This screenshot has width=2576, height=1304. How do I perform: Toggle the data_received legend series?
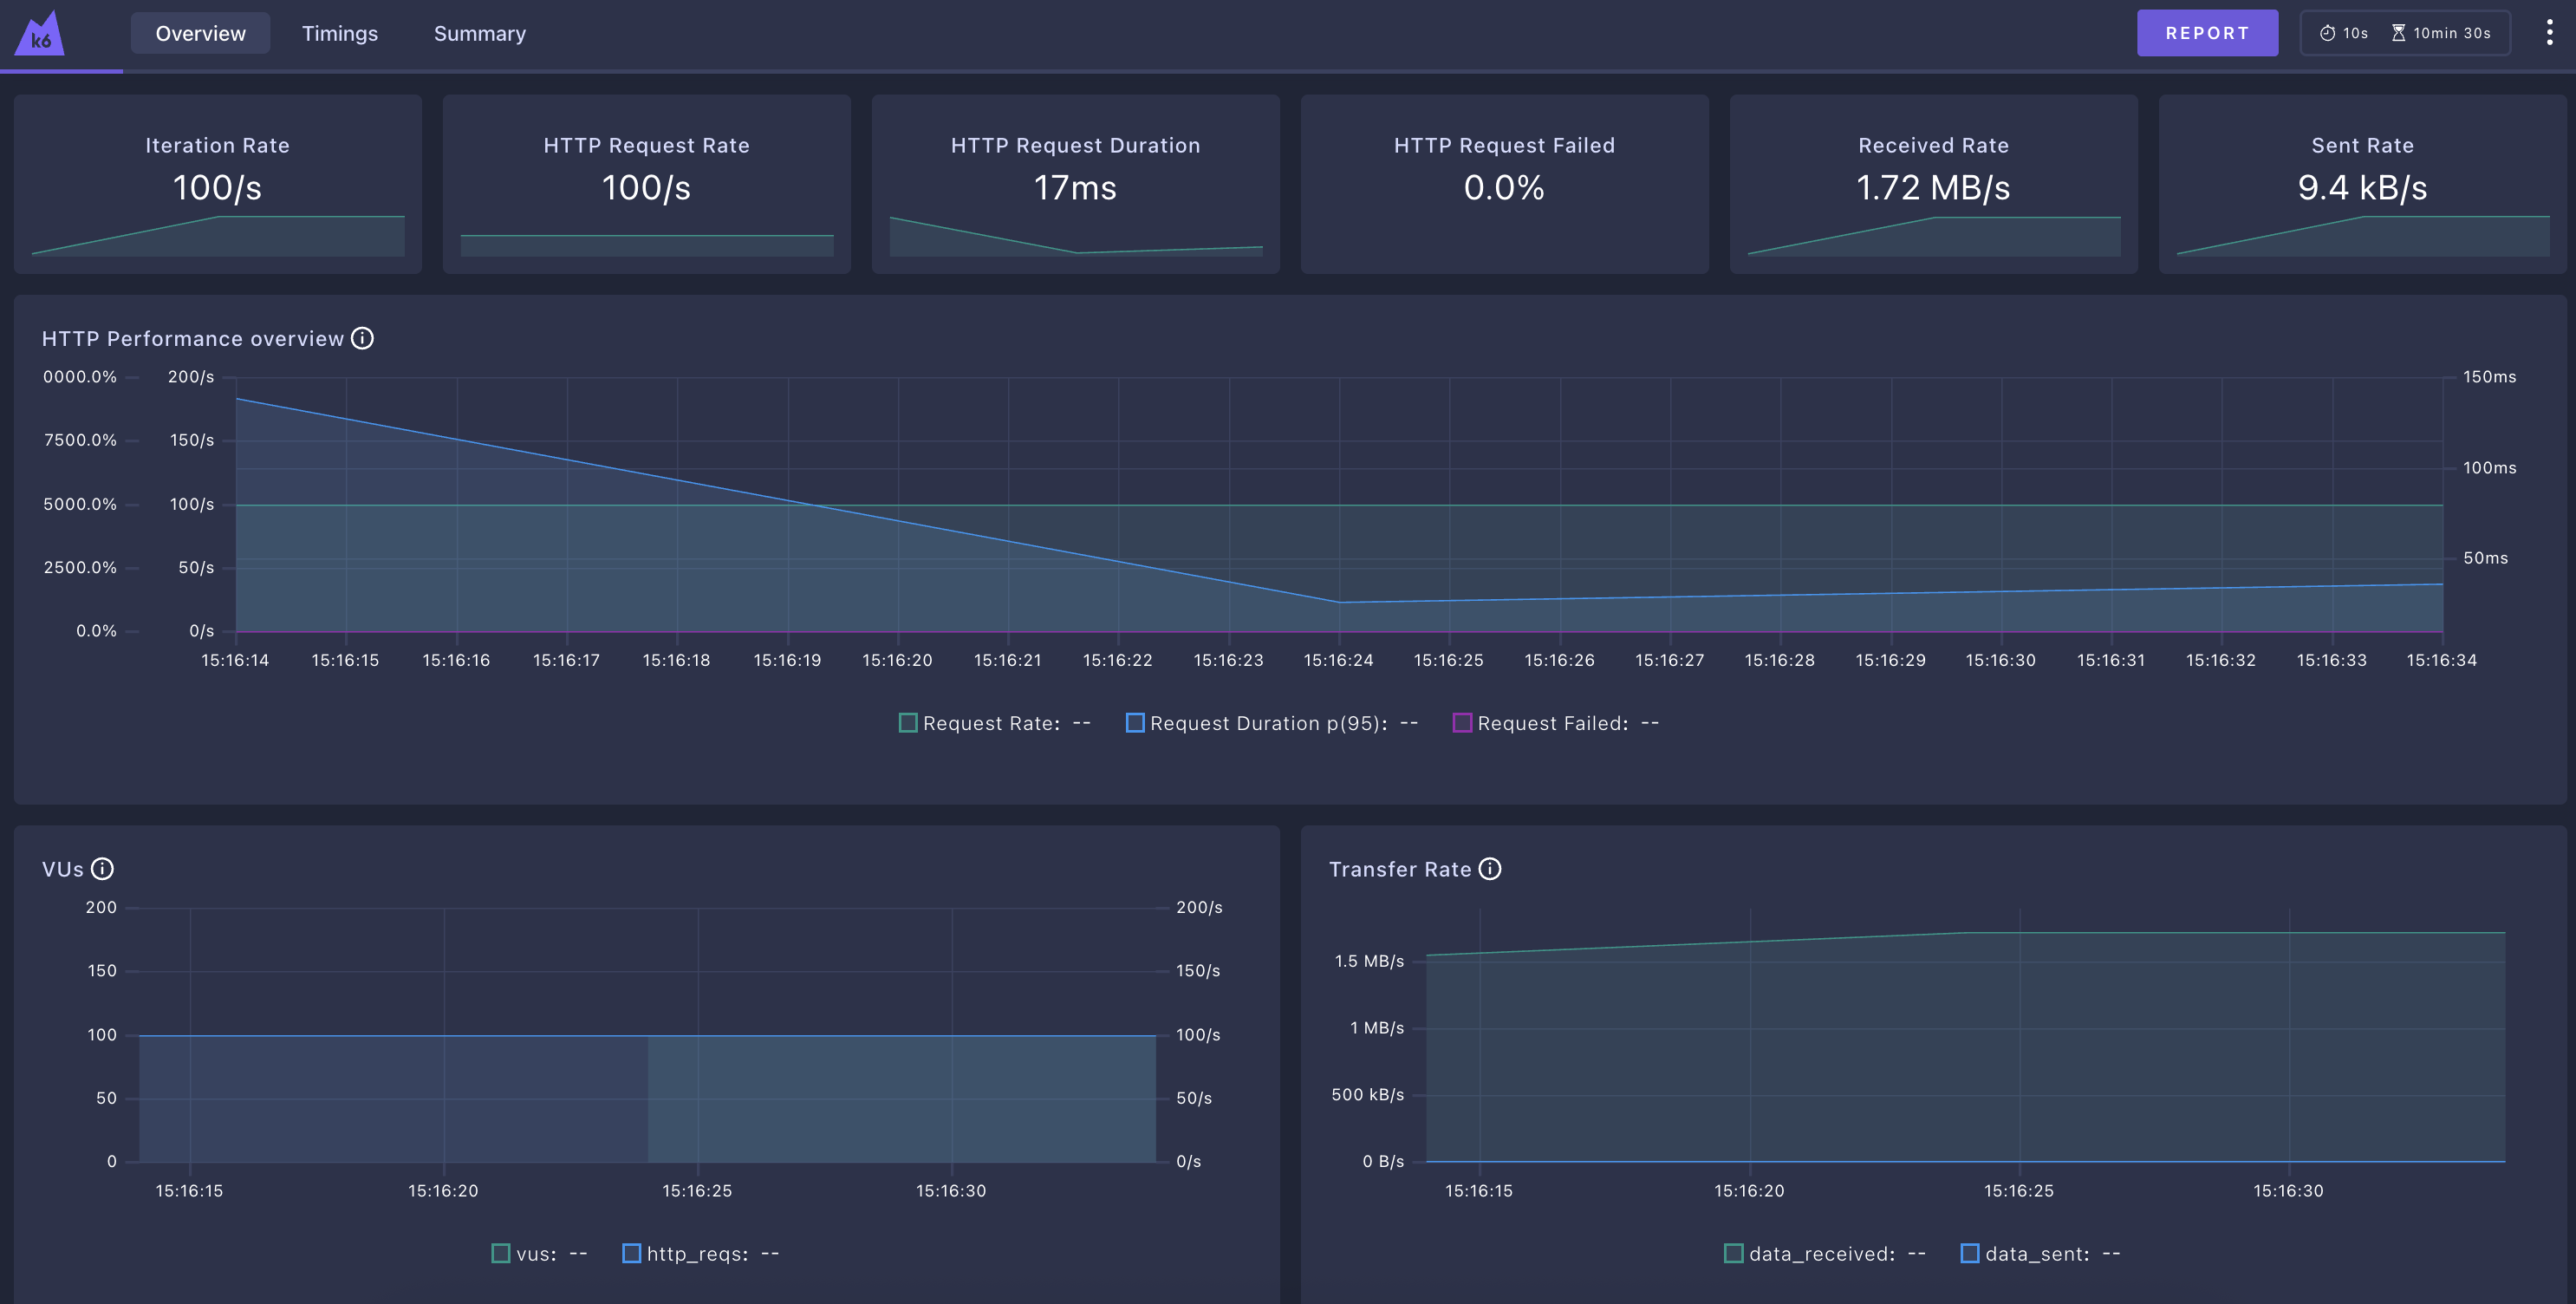click(1734, 1253)
